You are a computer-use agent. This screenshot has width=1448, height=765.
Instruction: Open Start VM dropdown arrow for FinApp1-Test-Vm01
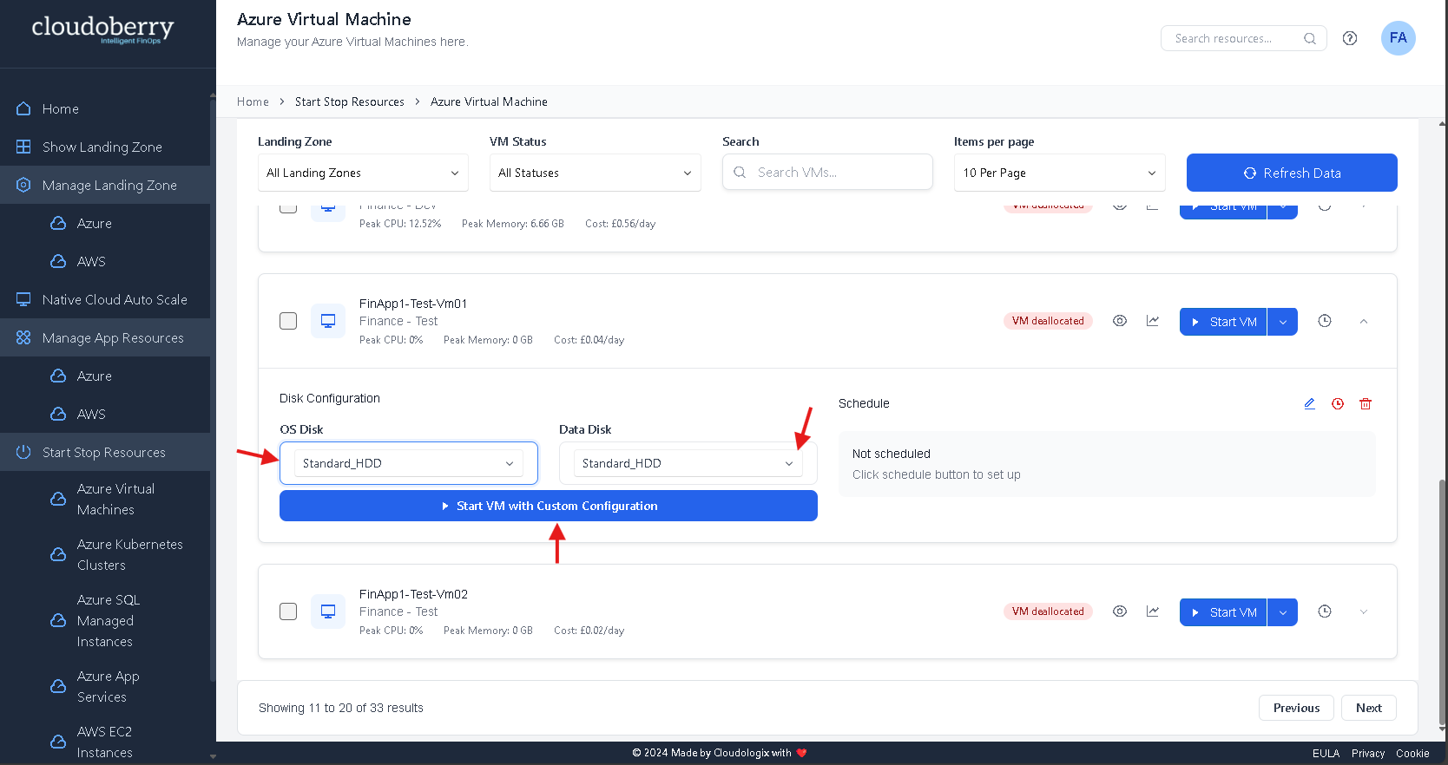1282,322
